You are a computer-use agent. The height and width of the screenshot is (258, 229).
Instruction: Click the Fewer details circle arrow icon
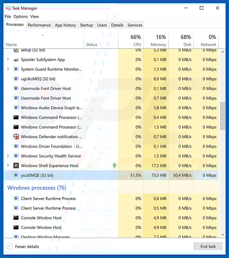coord(9,246)
